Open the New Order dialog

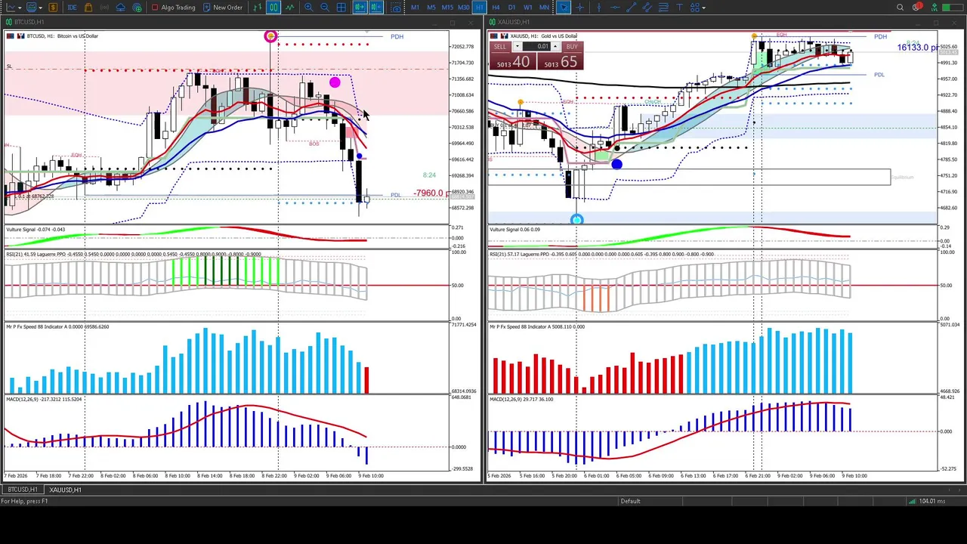pos(223,8)
